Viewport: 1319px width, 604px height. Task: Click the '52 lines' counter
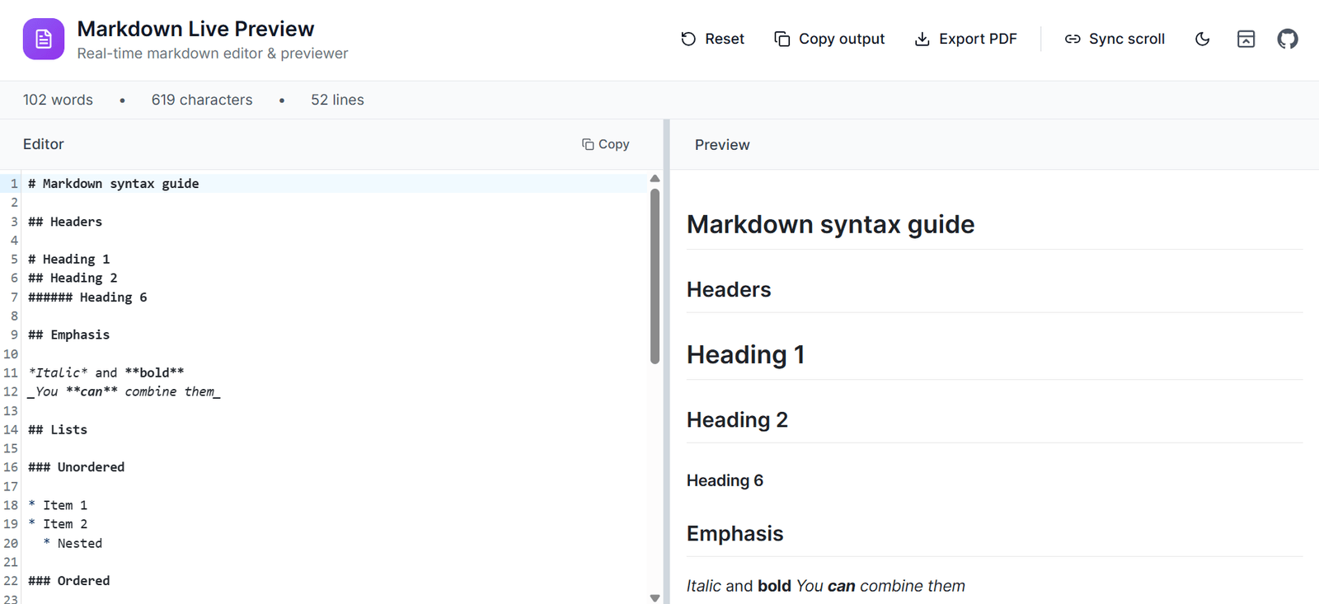337,100
